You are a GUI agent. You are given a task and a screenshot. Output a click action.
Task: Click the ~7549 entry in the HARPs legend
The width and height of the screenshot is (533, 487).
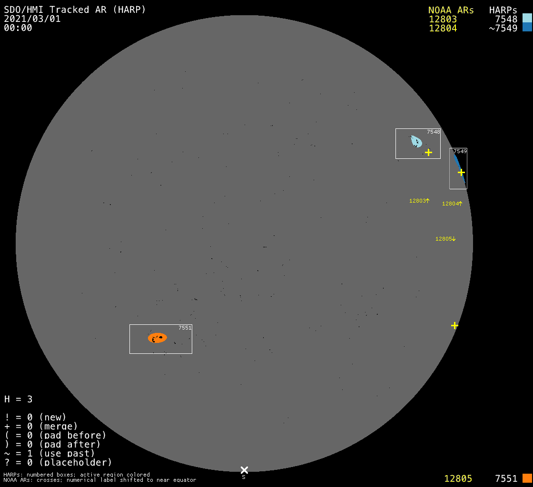(503, 28)
